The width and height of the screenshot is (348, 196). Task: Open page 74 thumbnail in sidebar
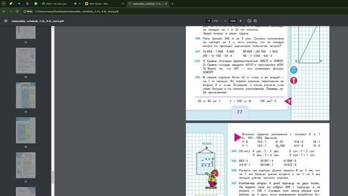coord(26,60)
